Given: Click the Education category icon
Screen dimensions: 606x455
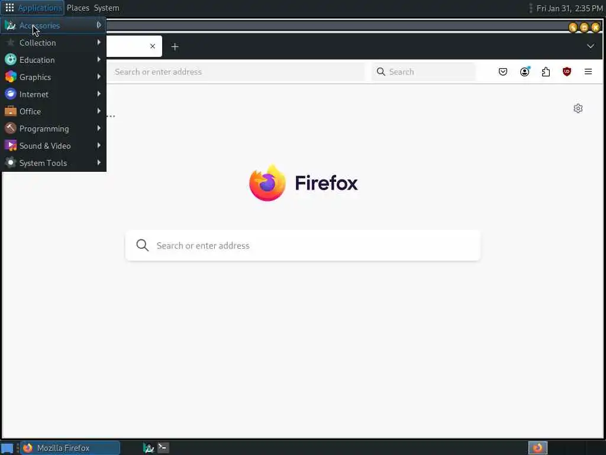Looking at the screenshot, I should [11, 60].
